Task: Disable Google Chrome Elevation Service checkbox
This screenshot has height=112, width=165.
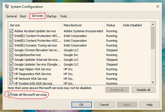Action: coord(11,50)
